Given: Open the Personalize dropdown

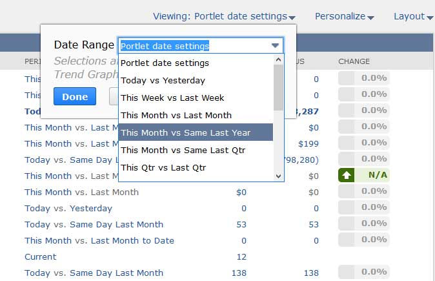Looking at the screenshot, I should (344, 16).
